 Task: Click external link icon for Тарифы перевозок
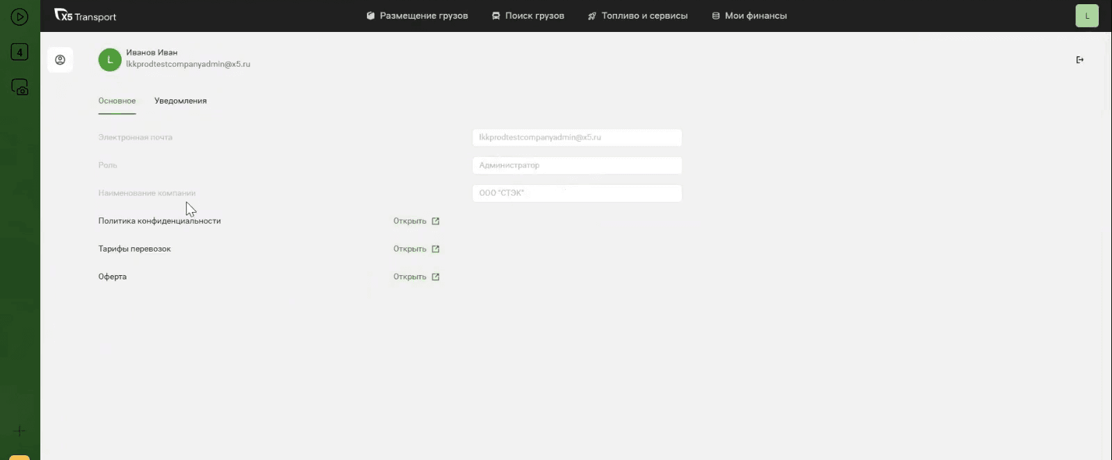tap(436, 249)
